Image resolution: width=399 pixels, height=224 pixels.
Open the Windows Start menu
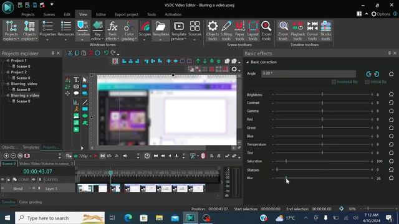7,218
